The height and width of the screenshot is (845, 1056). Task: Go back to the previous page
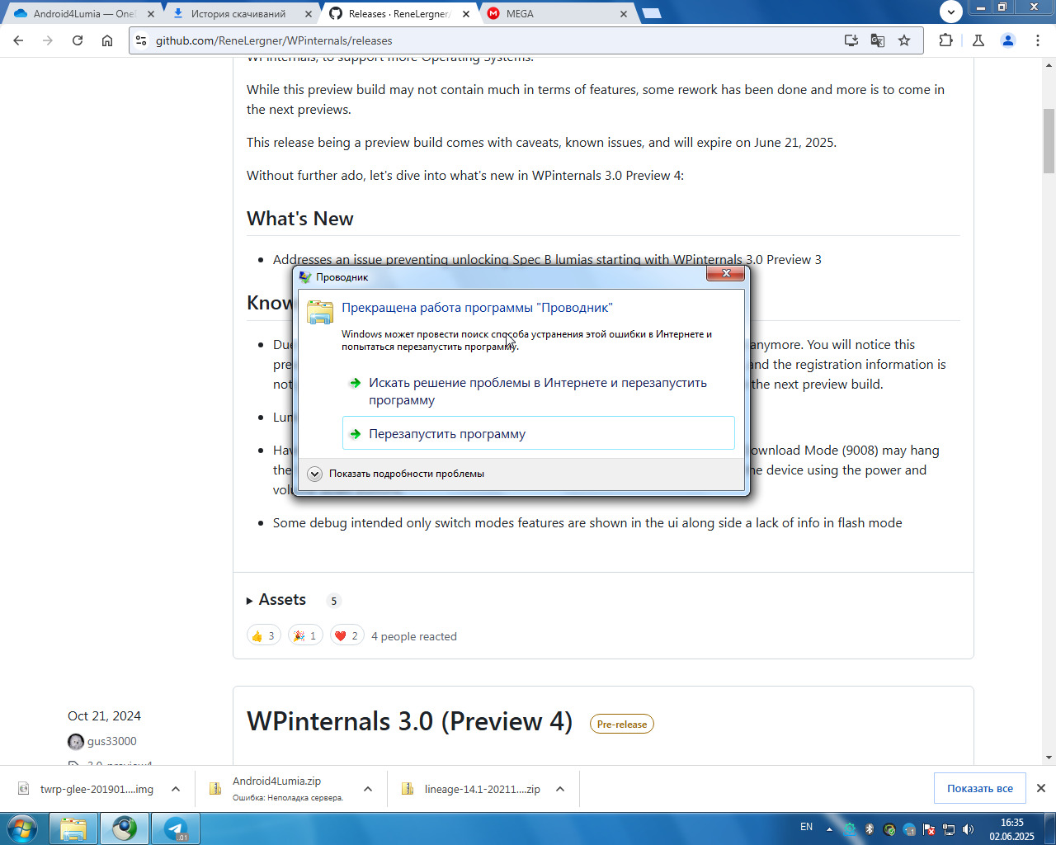point(18,40)
